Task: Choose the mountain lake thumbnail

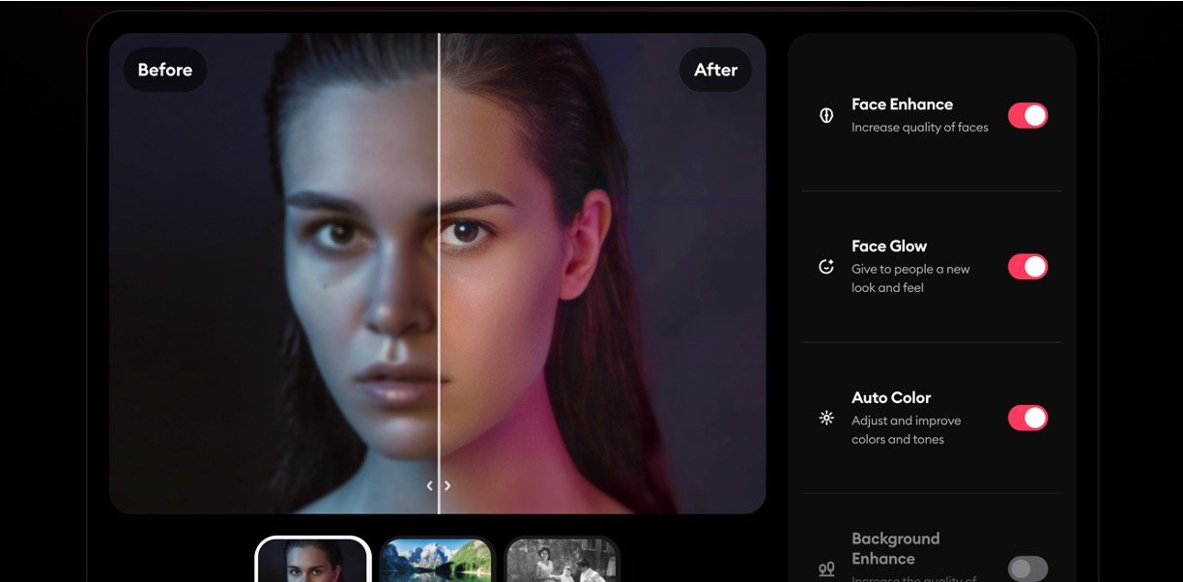Action: pos(437,561)
